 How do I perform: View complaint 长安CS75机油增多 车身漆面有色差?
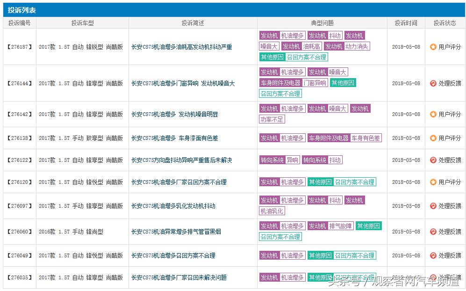coord(175,138)
